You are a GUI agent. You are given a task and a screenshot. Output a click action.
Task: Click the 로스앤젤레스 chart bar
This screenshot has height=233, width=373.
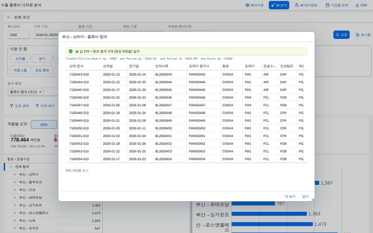coord(272,224)
